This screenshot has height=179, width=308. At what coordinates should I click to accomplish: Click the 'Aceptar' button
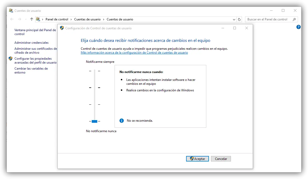[x=197, y=159]
